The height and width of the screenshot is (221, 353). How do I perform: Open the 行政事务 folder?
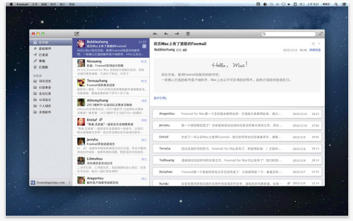51,87
